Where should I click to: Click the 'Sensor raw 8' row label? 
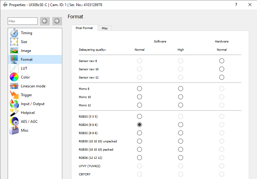(88, 61)
